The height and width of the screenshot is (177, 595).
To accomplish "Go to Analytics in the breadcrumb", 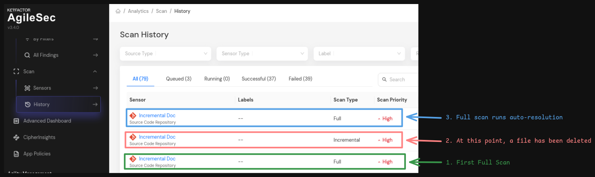I will coord(138,11).
